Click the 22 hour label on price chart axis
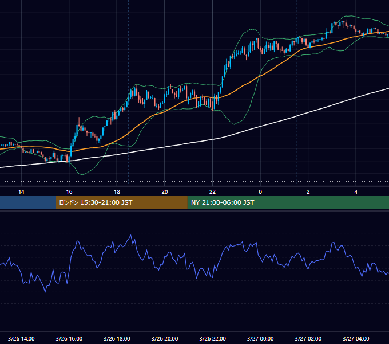This screenshot has width=389, height=344. click(212, 192)
